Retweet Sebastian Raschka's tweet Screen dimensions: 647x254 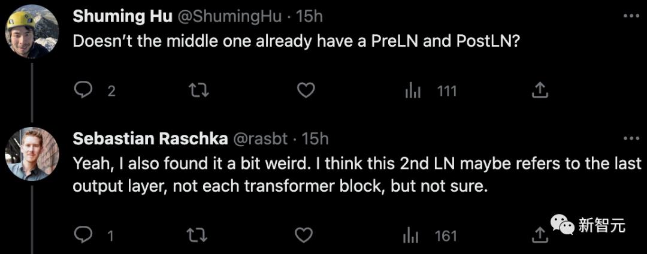click(x=196, y=235)
